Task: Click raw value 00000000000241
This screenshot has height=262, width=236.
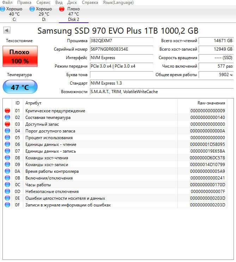Action: [x=207, y=178]
